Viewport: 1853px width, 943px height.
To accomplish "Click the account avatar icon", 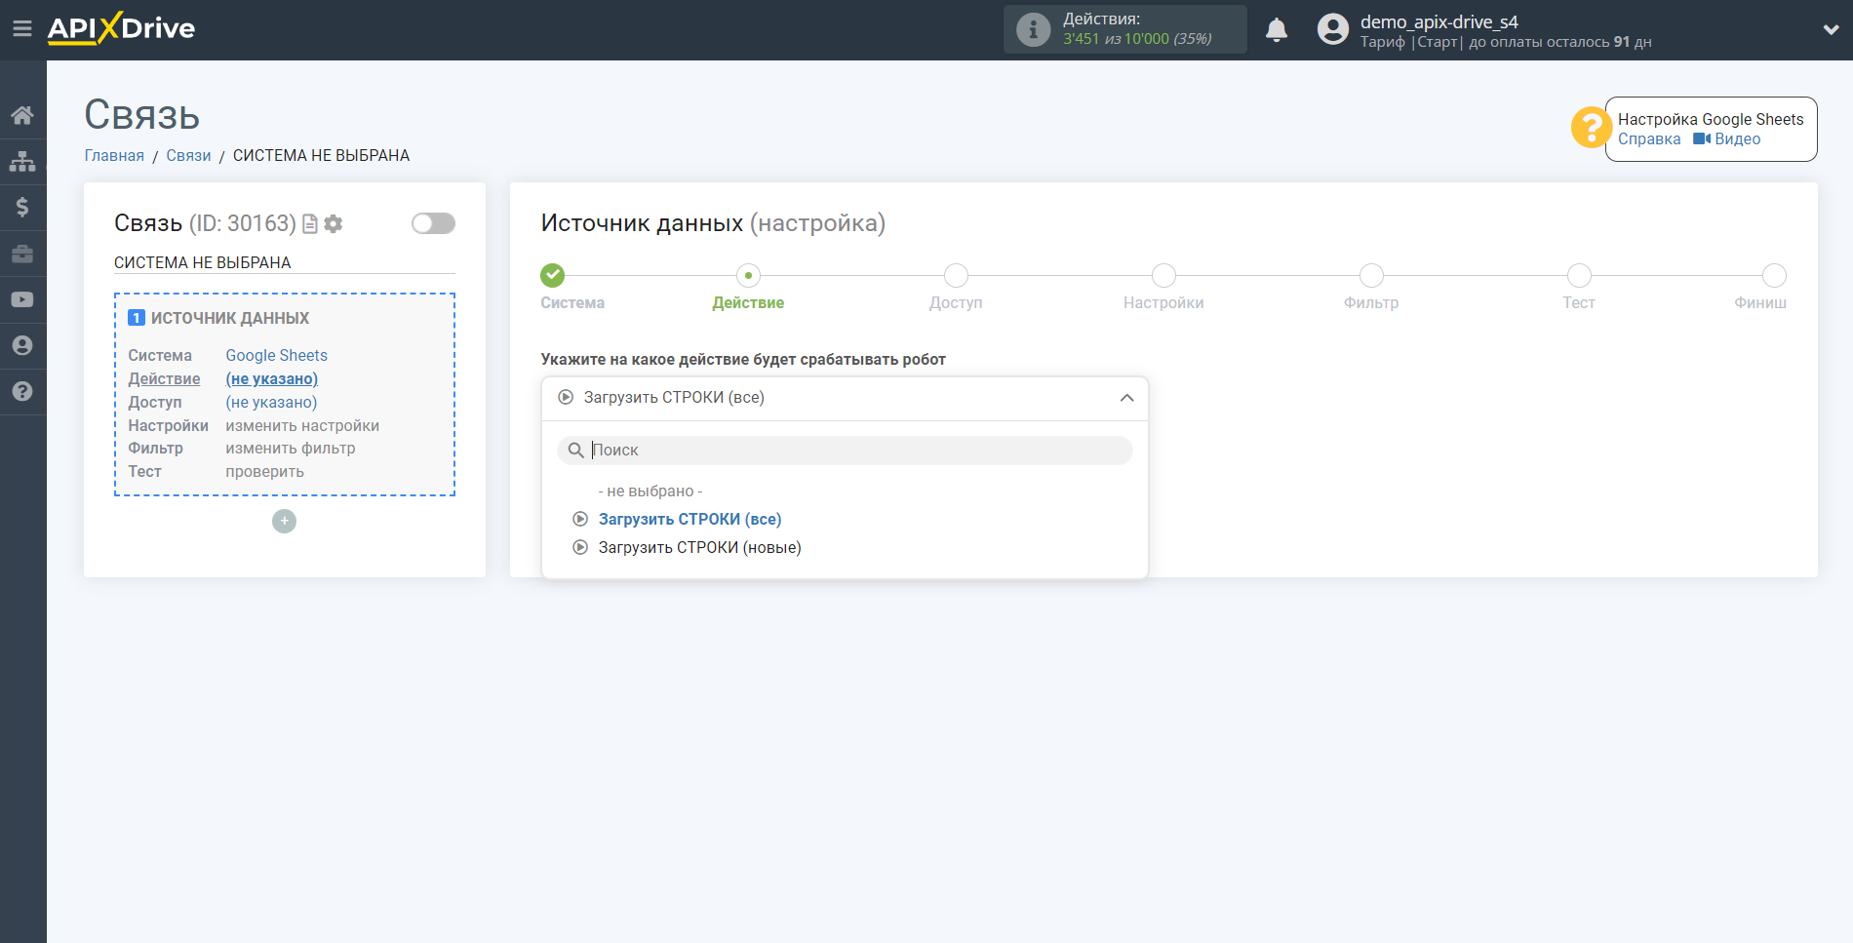I will coord(1332,29).
